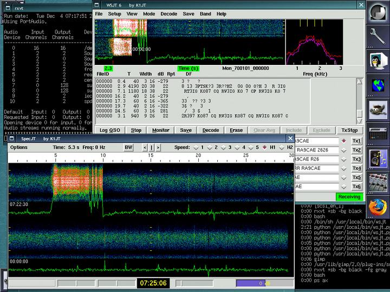The image size is (390, 292).
Task: Click the center bar frequency button in SpecJT
Action: click(x=152, y=148)
